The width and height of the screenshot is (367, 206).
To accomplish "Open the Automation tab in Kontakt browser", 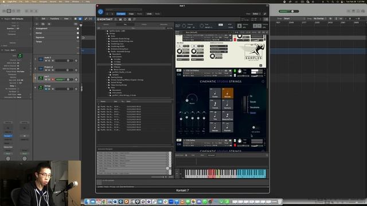I will click(x=164, y=24).
